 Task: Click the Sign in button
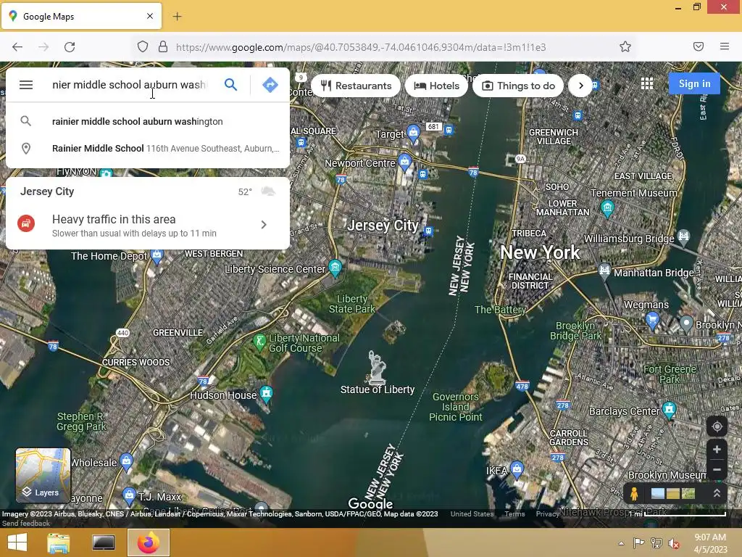[694, 84]
